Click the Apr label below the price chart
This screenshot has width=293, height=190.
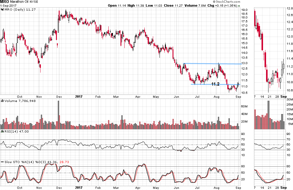click(x=138, y=97)
